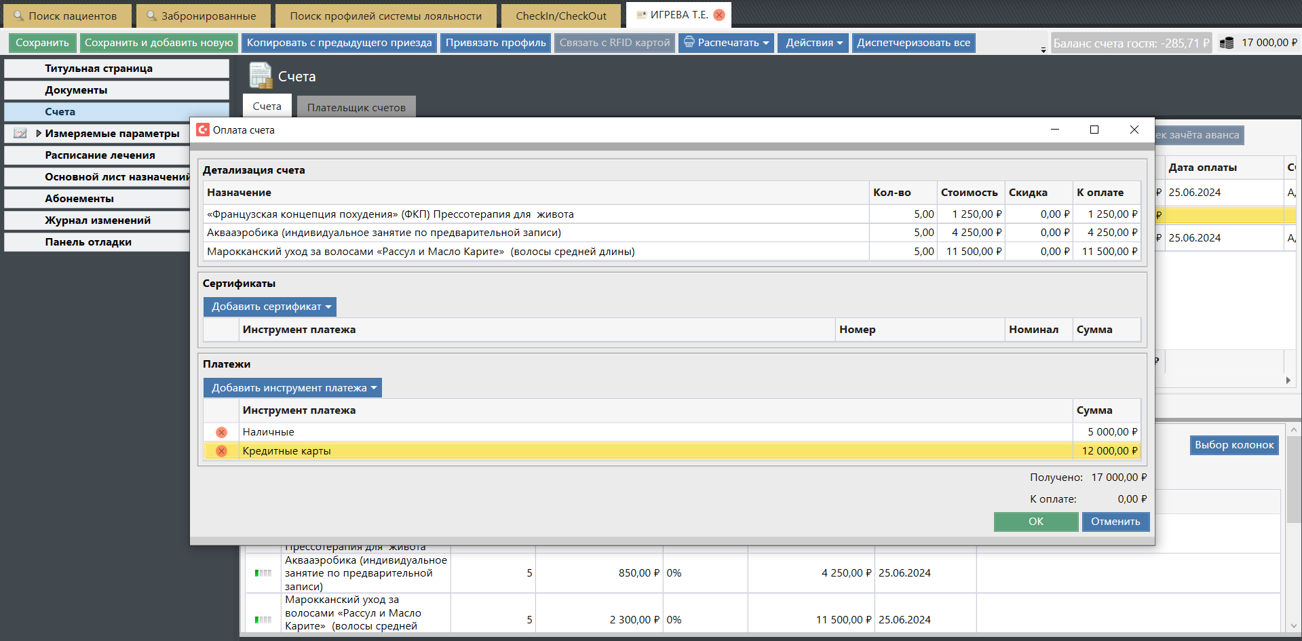Close the ИГРЕВА Т.Е. tab
The height and width of the screenshot is (641, 1302).
(x=719, y=15)
